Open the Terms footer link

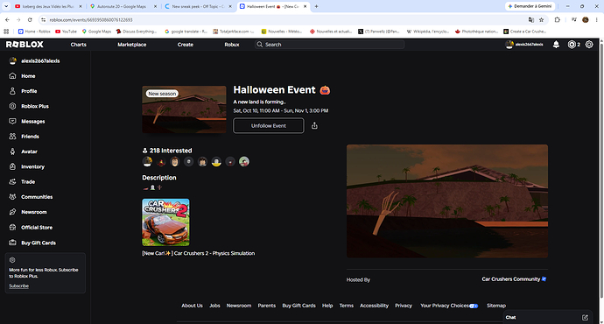[347, 306]
